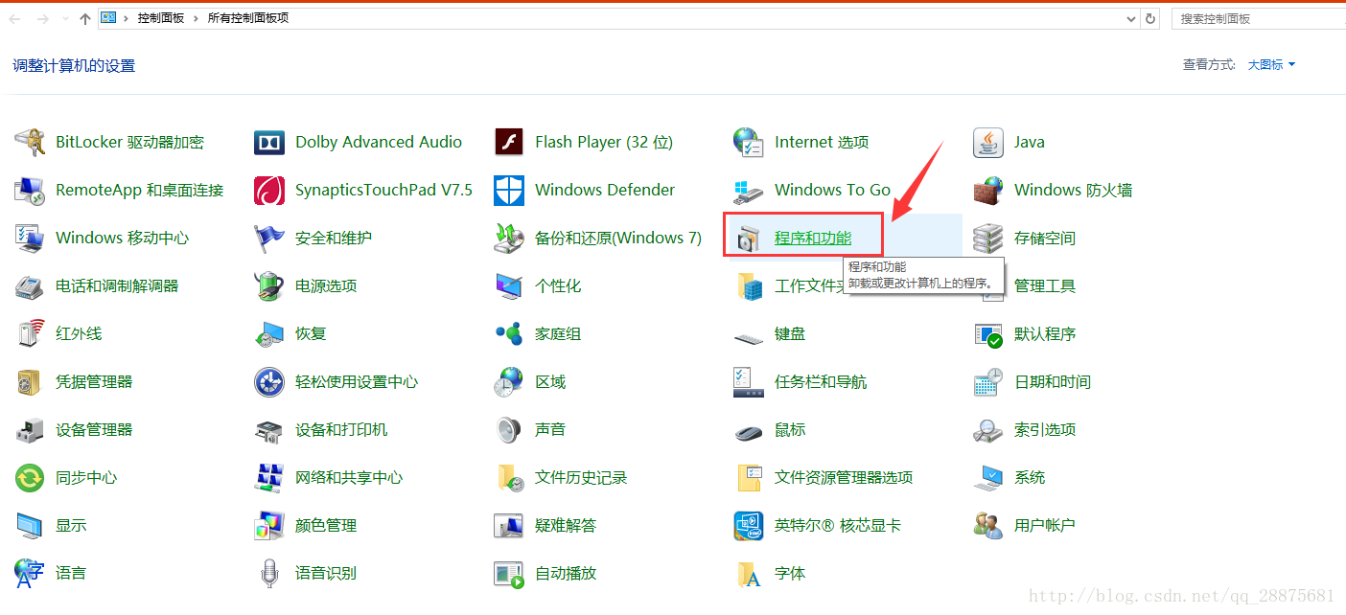Open the 语言 link
The width and height of the screenshot is (1346, 615).
click(x=71, y=573)
